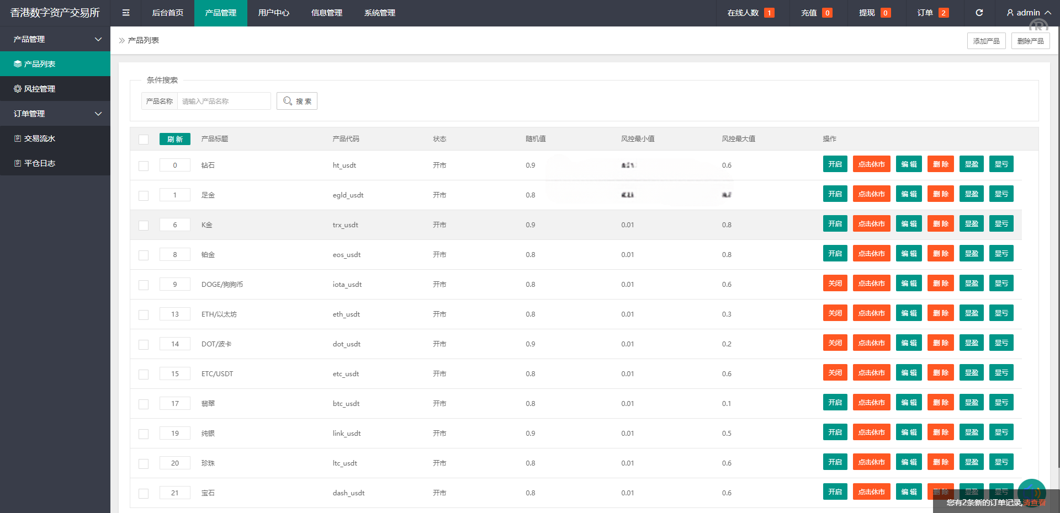Select the checkbox for ETH/以太坊 row
Screen dimensions: 1060x513
pyautogui.click(x=144, y=315)
